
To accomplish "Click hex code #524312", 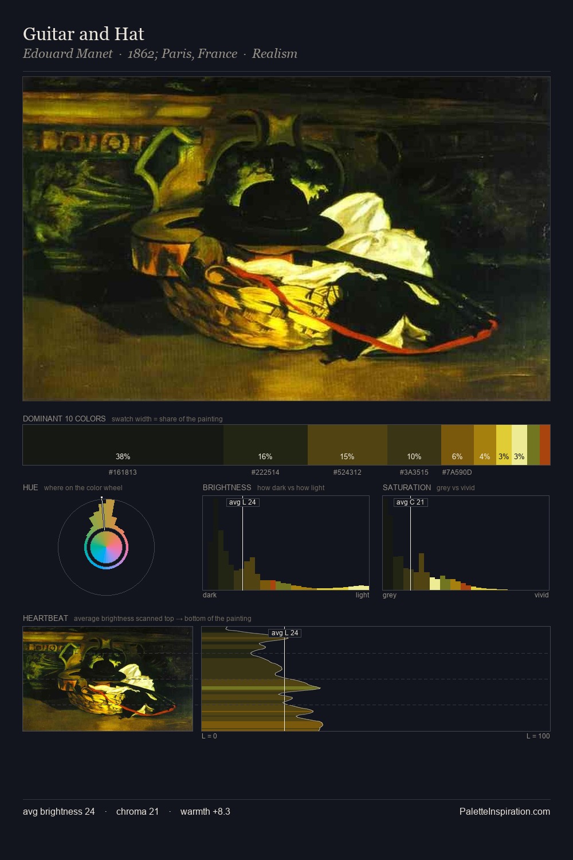I will [x=347, y=472].
